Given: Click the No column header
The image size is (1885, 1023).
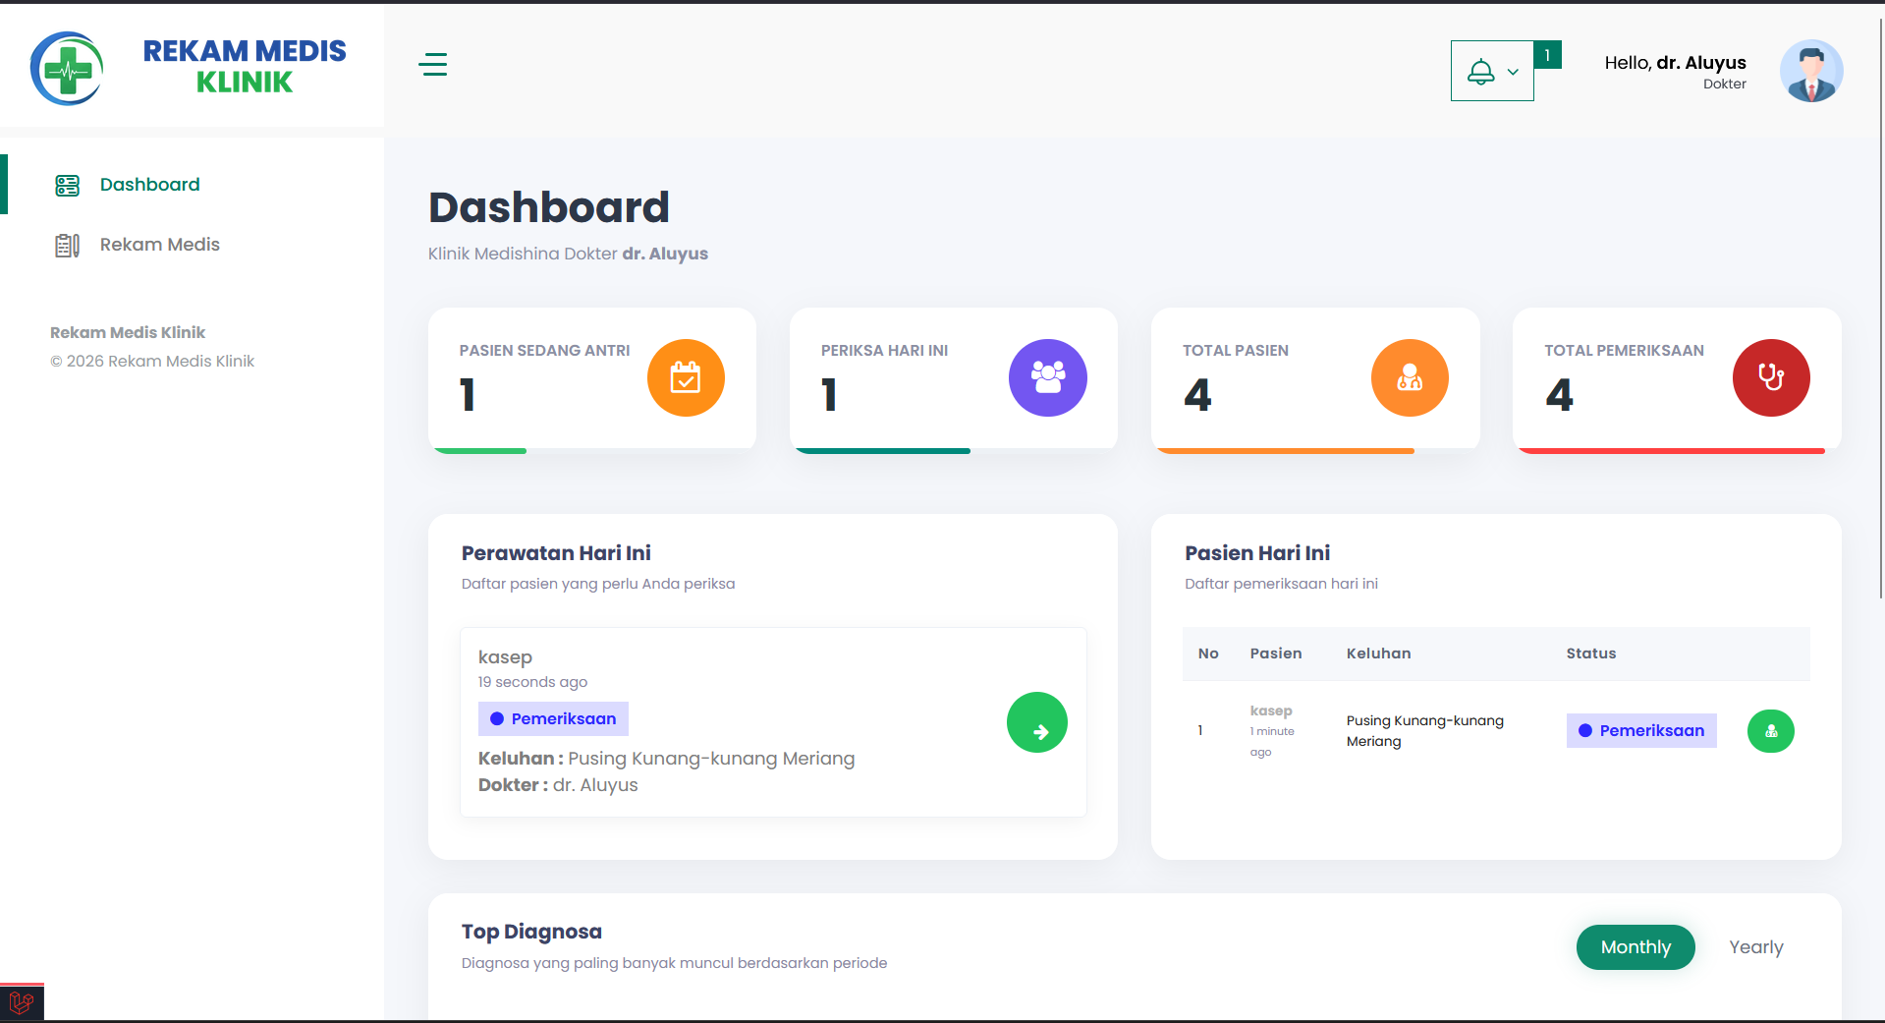Looking at the screenshot, I should pyautogui.click(x=1208, y=654).
